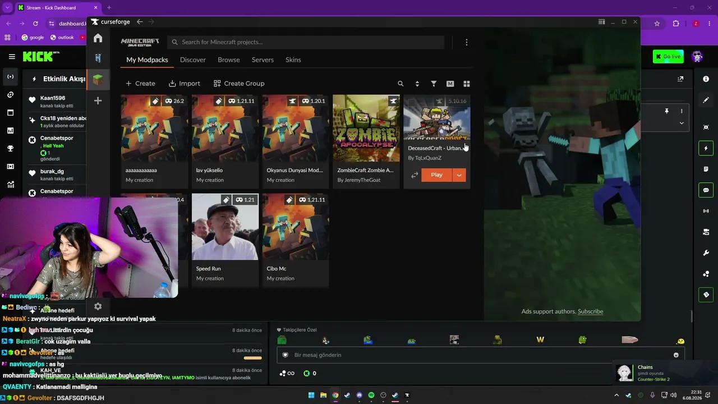
Task: Switch to the My Modpacks tab
Action: tap(147, 60)
